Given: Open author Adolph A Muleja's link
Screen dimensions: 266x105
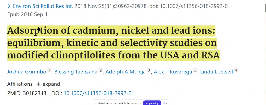Looking at the screenshot, I should click(126, 72).
